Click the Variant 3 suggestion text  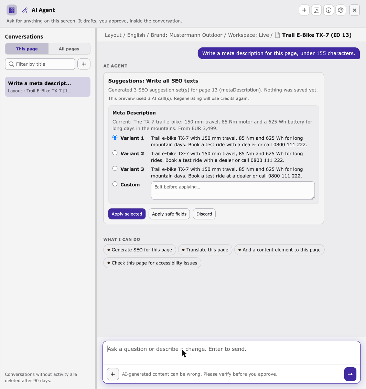coord(227,172)
